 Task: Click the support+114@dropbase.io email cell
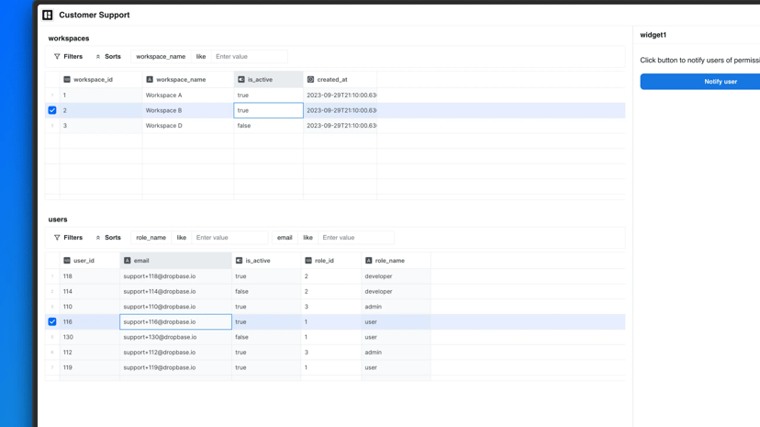pos(175,292)
